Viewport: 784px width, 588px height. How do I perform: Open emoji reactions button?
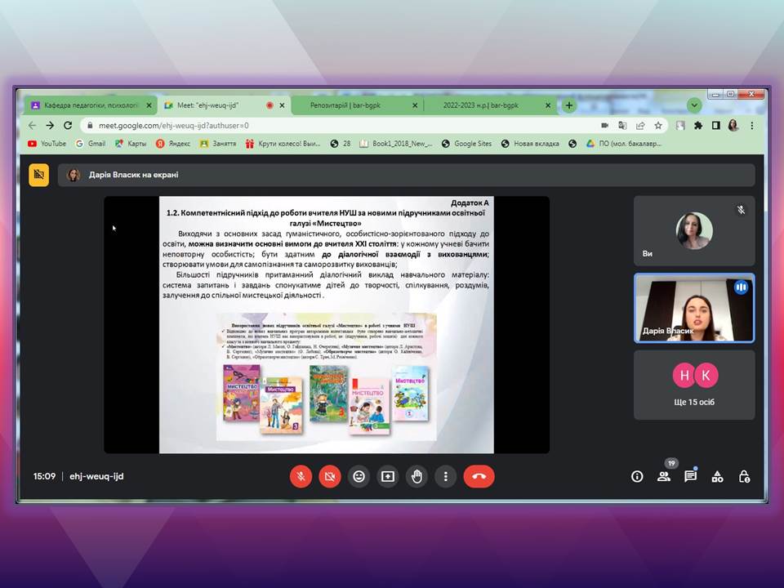[359, 476]
